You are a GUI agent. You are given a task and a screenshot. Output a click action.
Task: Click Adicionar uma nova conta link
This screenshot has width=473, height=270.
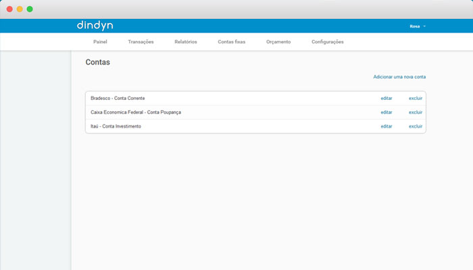pyautogui.click(x=399, y=77)
